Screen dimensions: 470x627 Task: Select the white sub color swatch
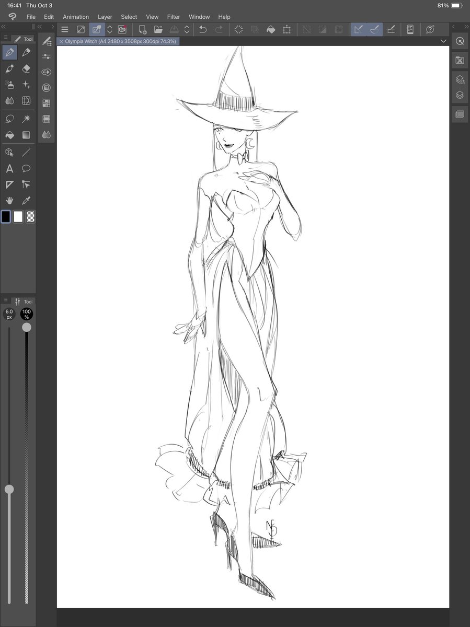click(x=18, y=217)
